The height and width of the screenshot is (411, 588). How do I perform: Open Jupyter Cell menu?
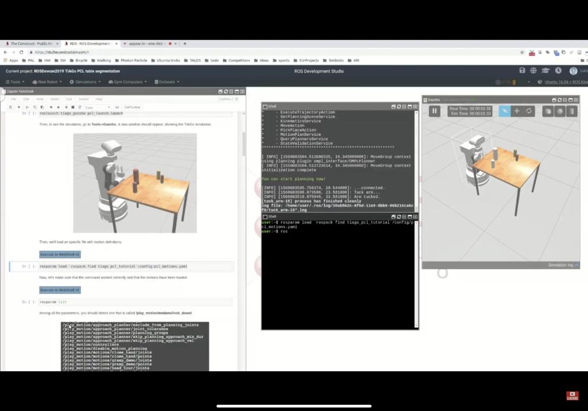pyautogui.click(x=69, y=99)
